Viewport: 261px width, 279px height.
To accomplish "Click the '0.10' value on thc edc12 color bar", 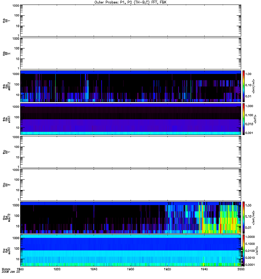I will pyautogui.click(x=248, y=216).
